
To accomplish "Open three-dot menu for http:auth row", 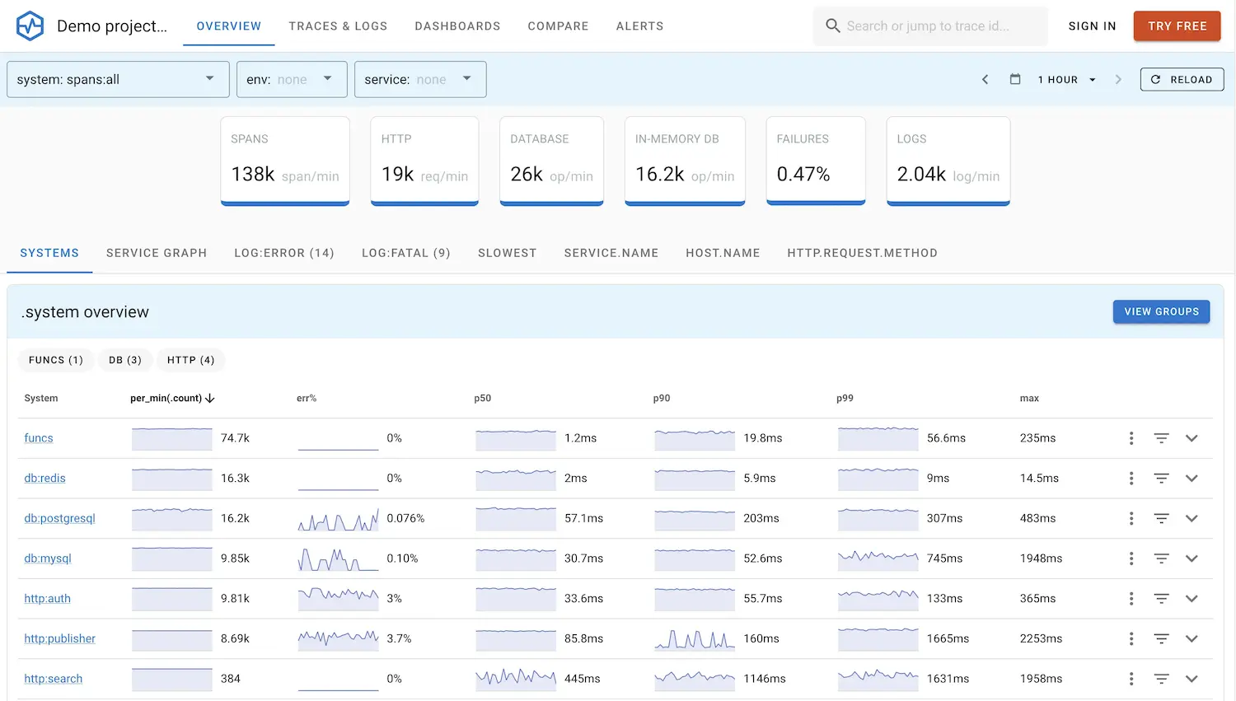I will pos(1131,599).
